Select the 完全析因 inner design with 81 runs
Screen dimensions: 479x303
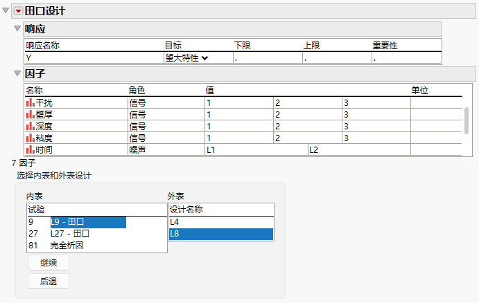tap(67, 246)
